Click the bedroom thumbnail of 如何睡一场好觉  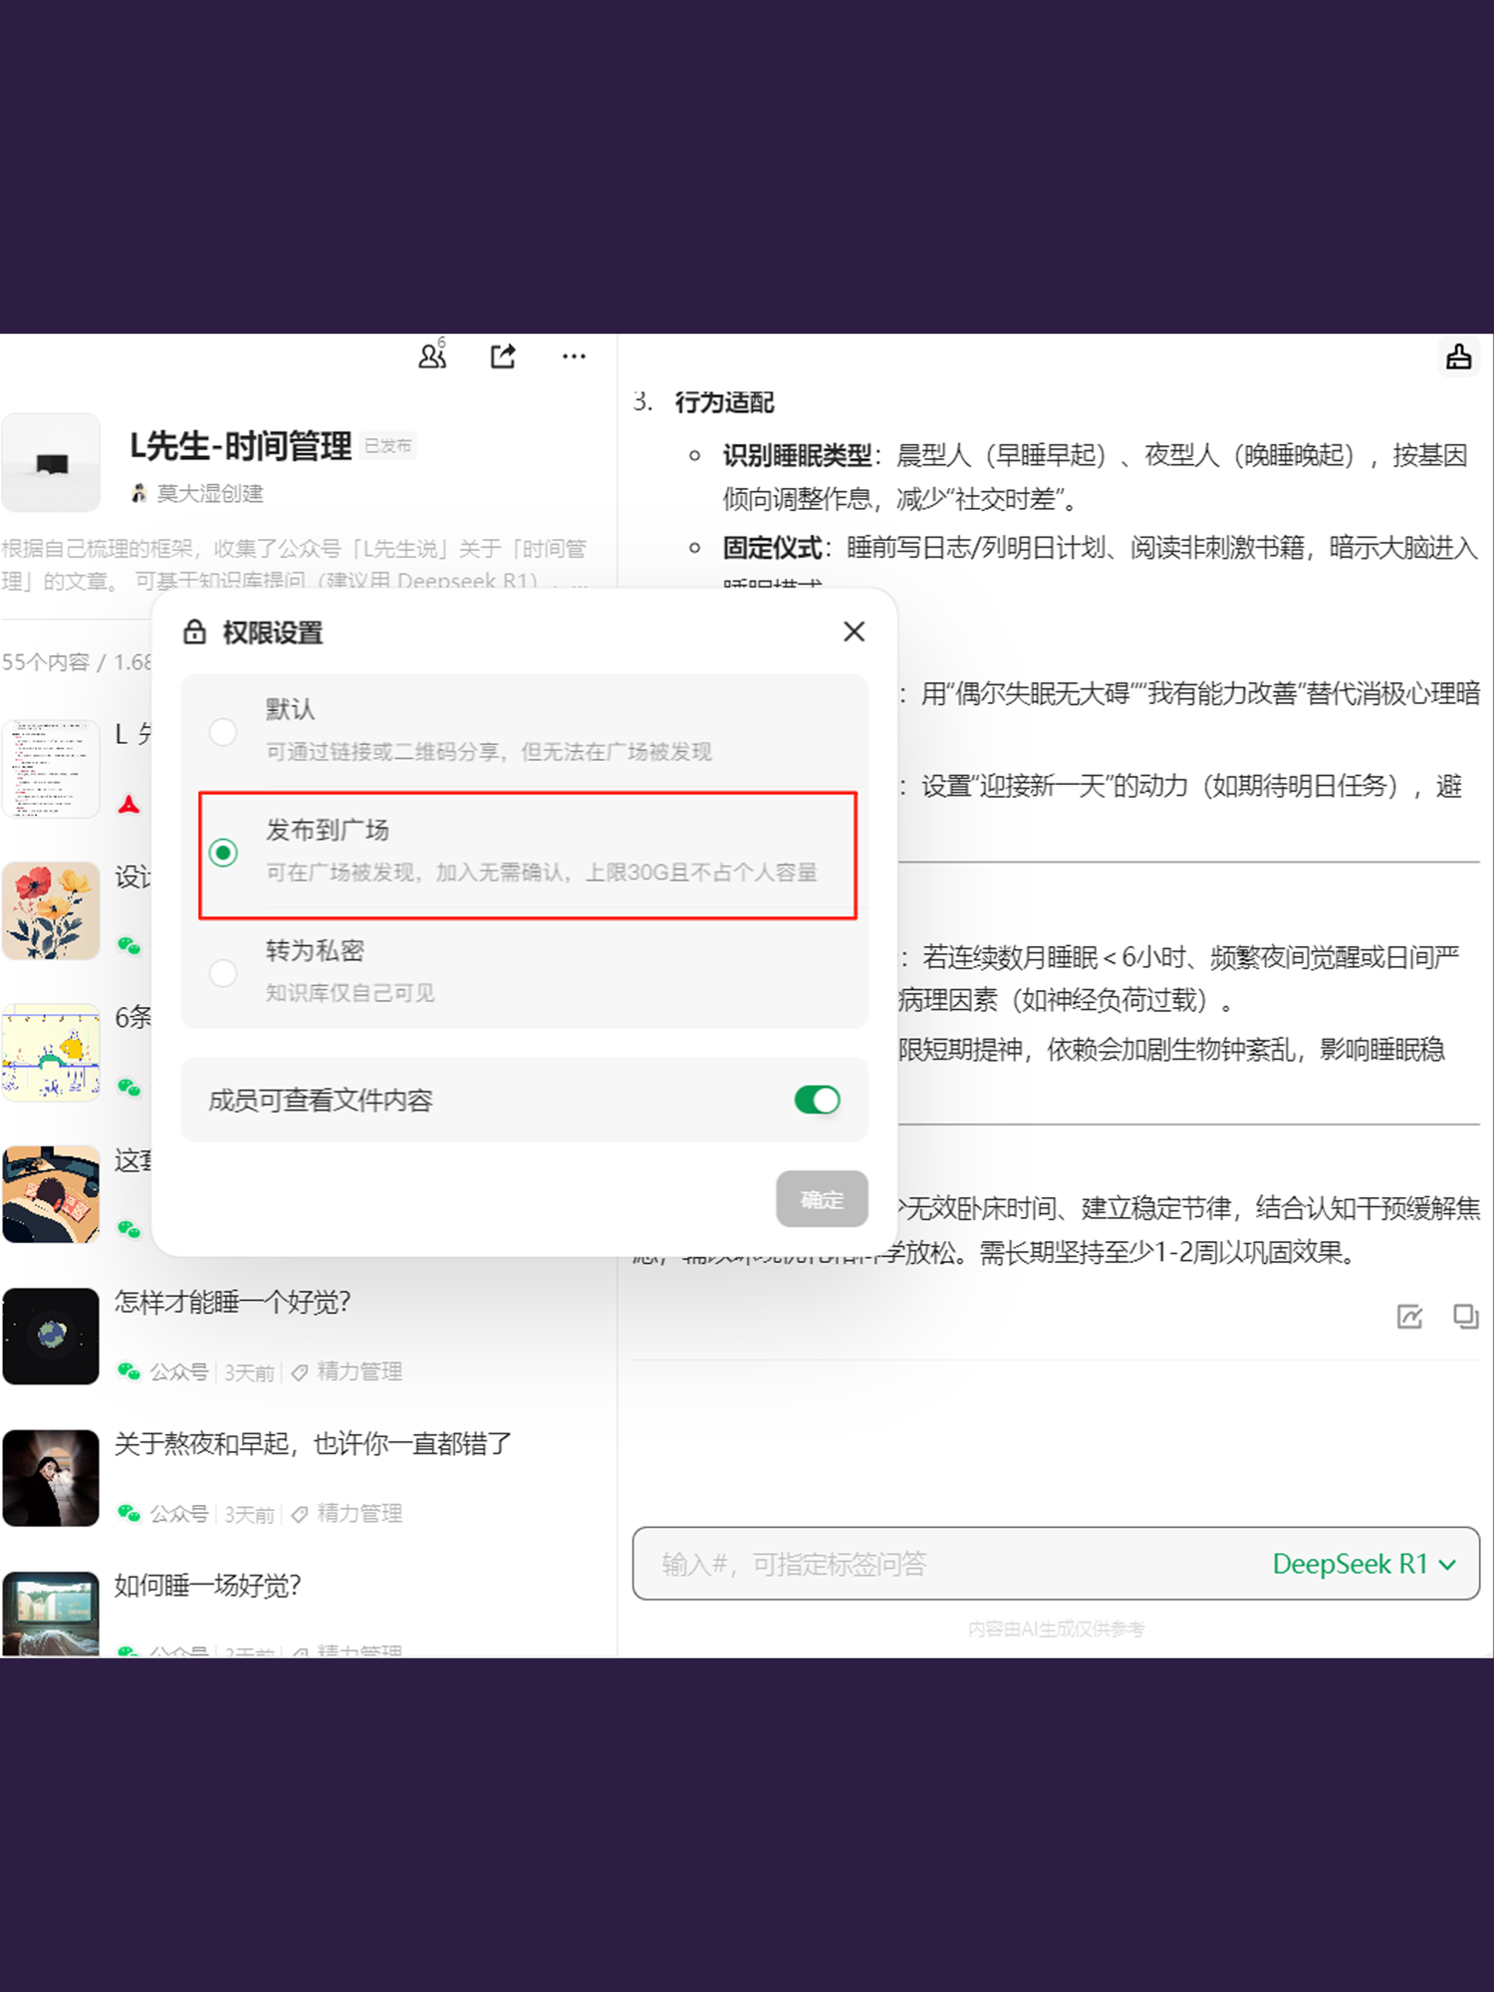[51, 1614]
